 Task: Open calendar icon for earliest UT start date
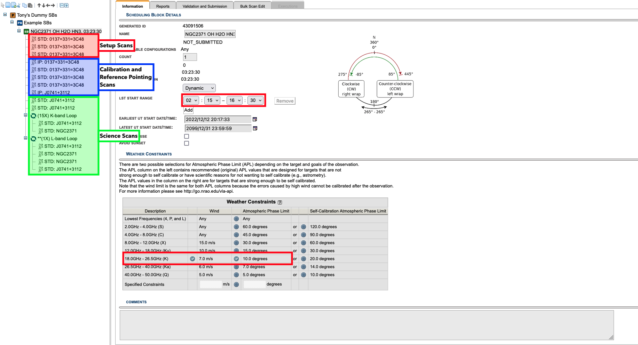[255, 119]
